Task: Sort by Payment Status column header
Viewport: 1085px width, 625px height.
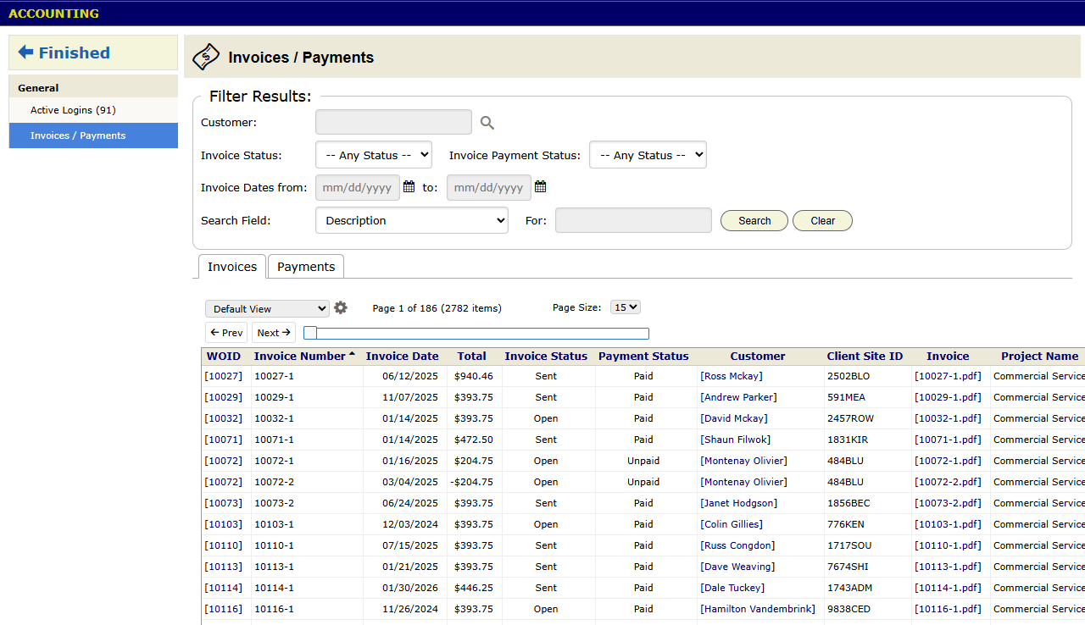Action: point(643,357)
